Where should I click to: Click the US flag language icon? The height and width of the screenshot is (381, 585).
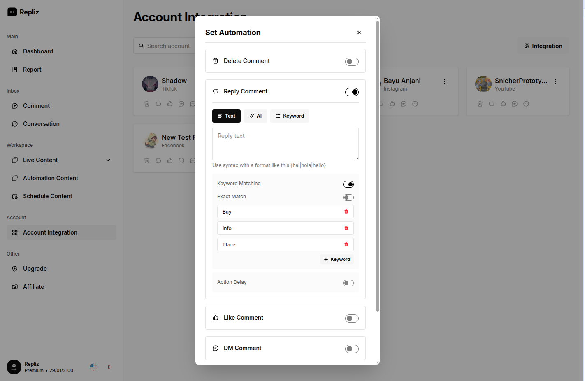(93, 367)
